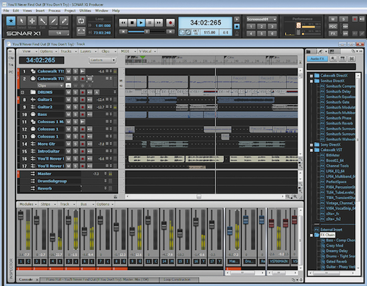Stop playback with the Stop button
The height and width of the screenshot is (286, 367).
[132, 23]
